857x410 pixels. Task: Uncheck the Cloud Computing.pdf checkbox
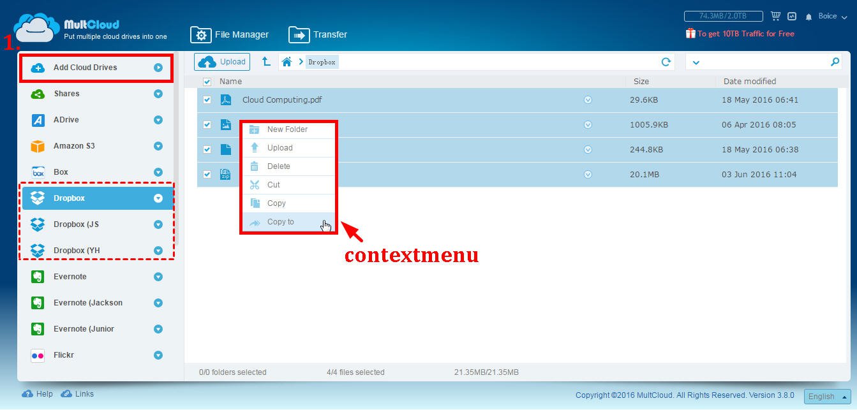tap(207, 100)
